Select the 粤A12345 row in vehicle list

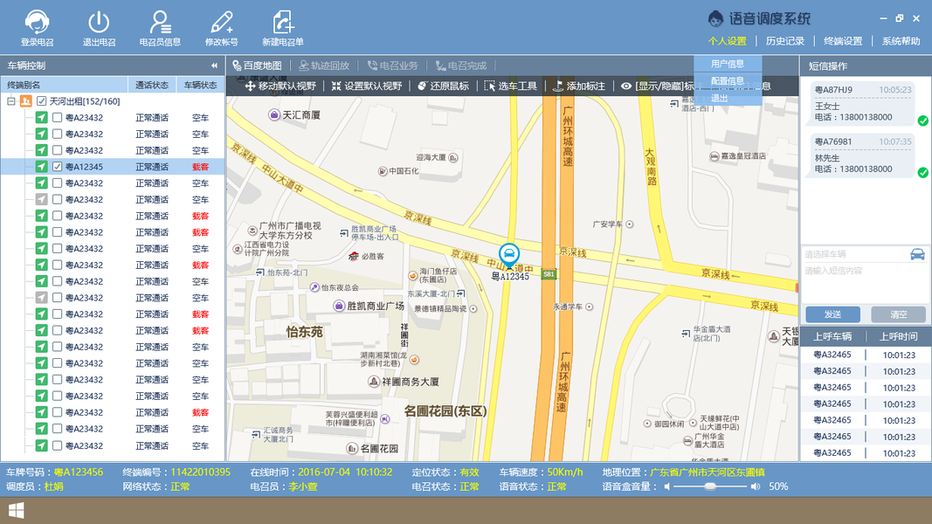coord(113,167)
